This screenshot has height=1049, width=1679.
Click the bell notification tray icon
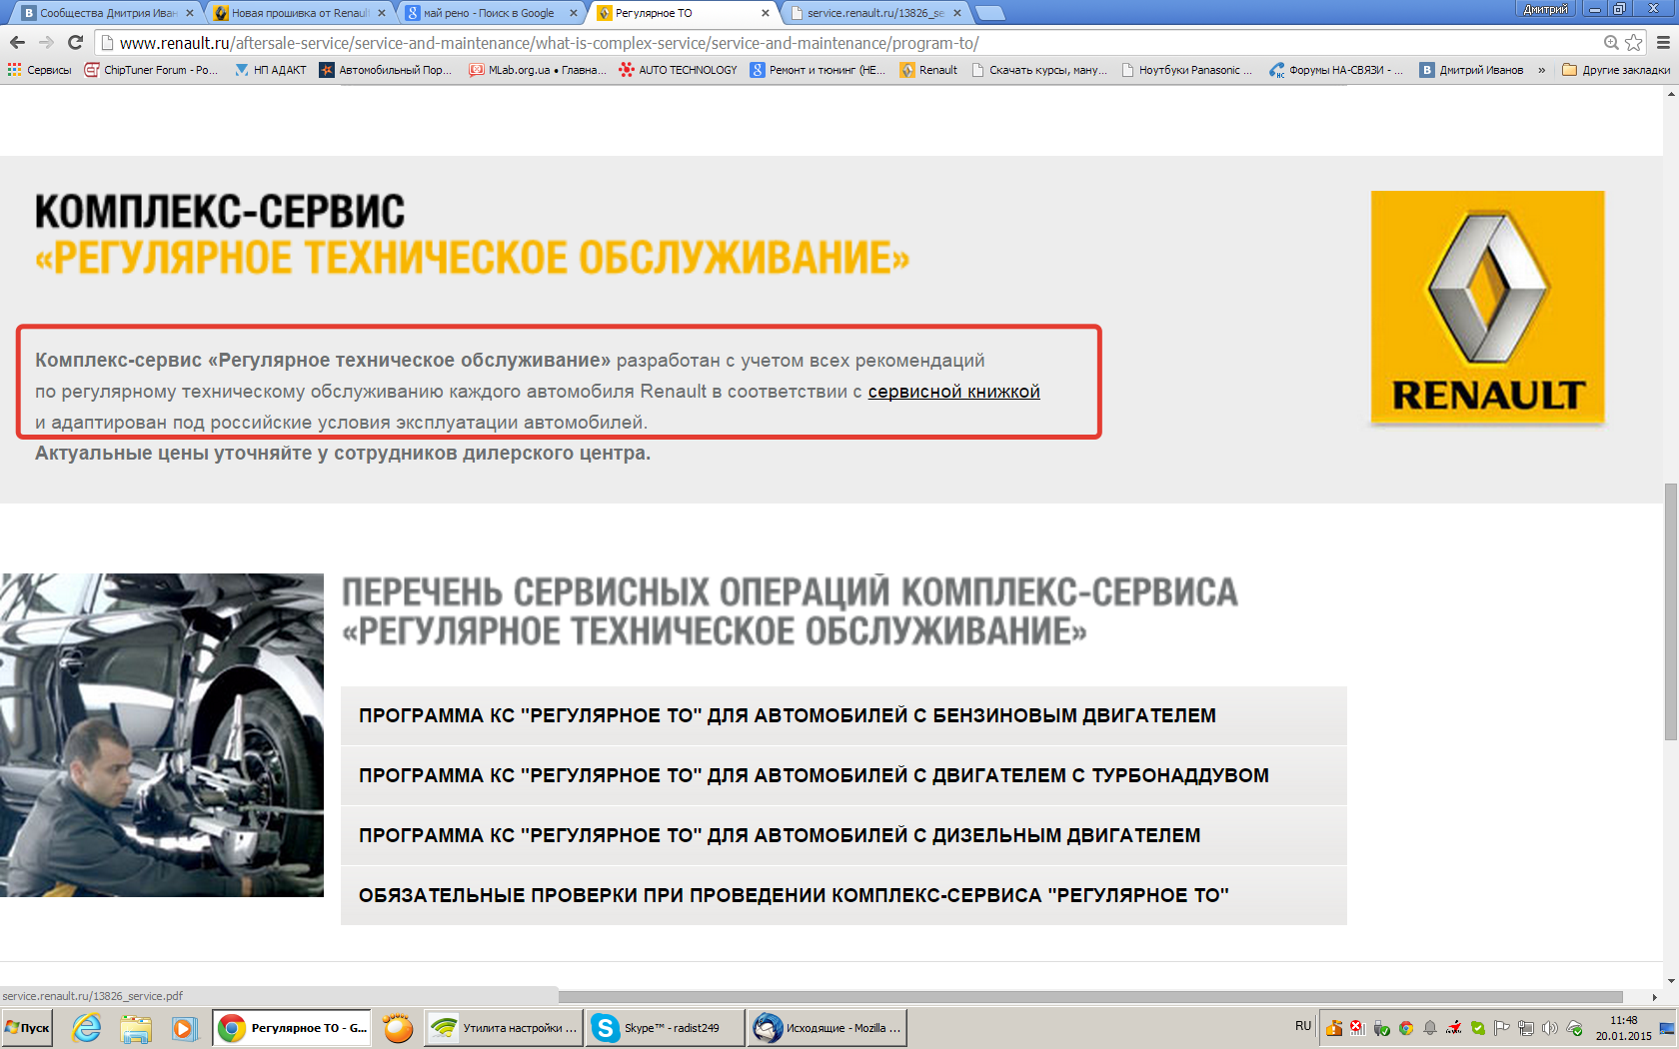(1430, 1027)
